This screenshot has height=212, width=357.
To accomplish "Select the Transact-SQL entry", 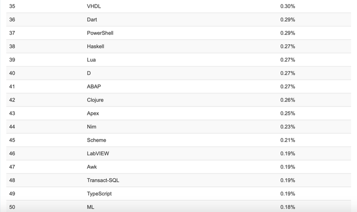I will [x=103, y=180].
